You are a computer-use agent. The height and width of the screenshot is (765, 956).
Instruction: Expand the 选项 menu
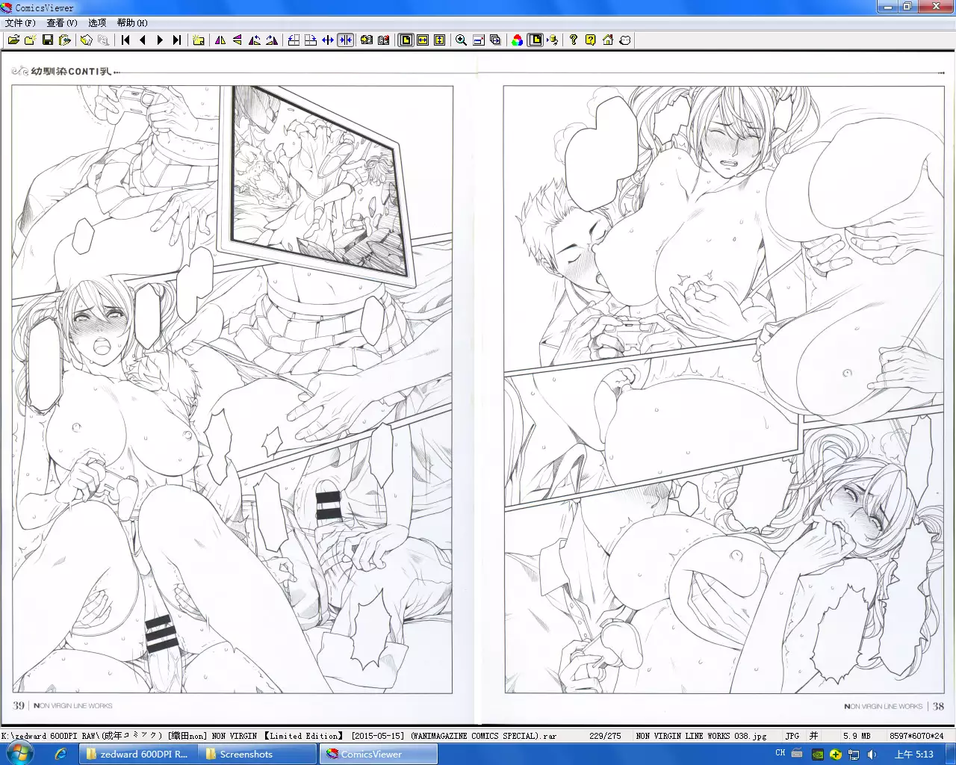pyautogui.click(x=97, y=23)
